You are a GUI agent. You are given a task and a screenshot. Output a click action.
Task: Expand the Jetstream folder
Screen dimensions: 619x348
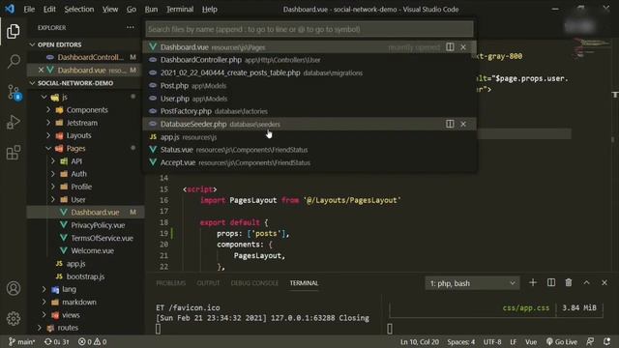point(48,123)
